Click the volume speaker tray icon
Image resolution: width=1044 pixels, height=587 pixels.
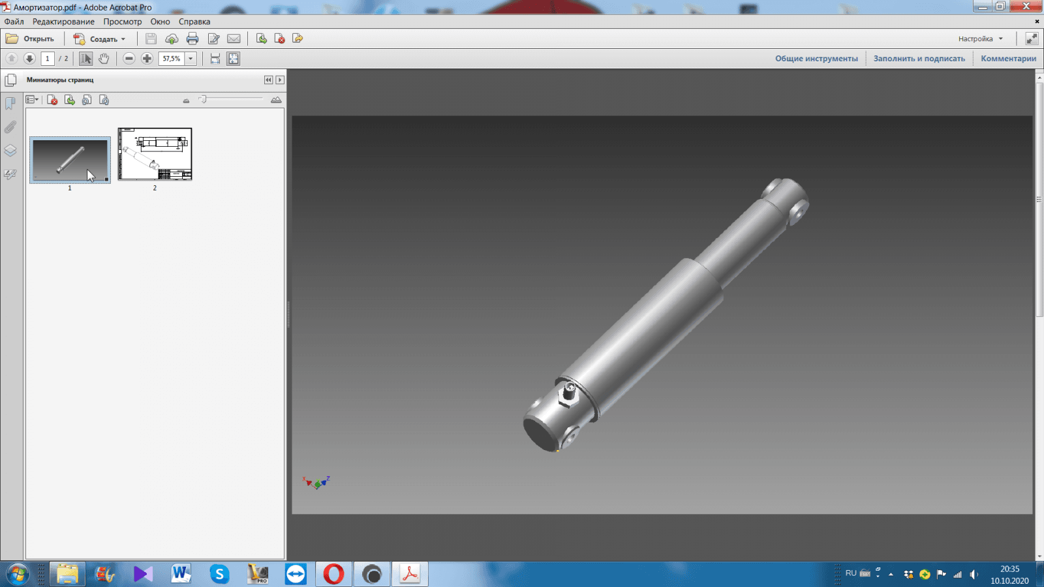click(x=974, y=574)
